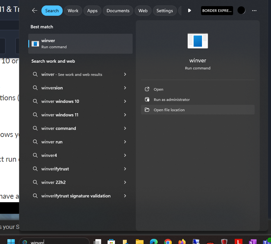Image resolution: width=271 pixels, height=244 pixels.
Task: Click the search icon beside winver 22h2
Action: click(x=35, y=182)
